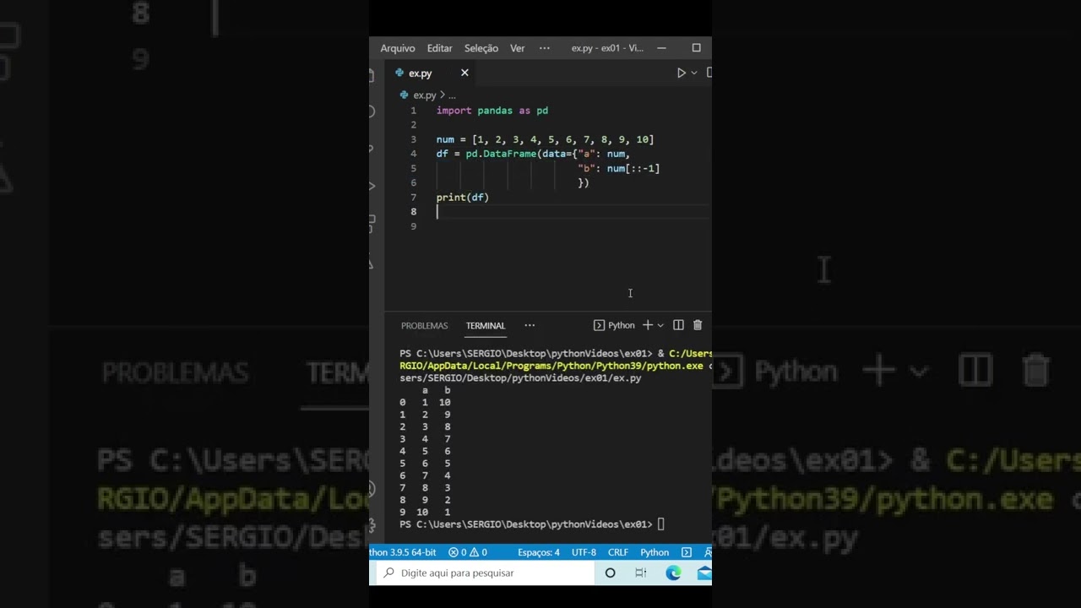Switch to the PROBLEMAS panel tab
Viewport: 1081px width, 608px height.
pyautogui.click(x=425, y=325)
